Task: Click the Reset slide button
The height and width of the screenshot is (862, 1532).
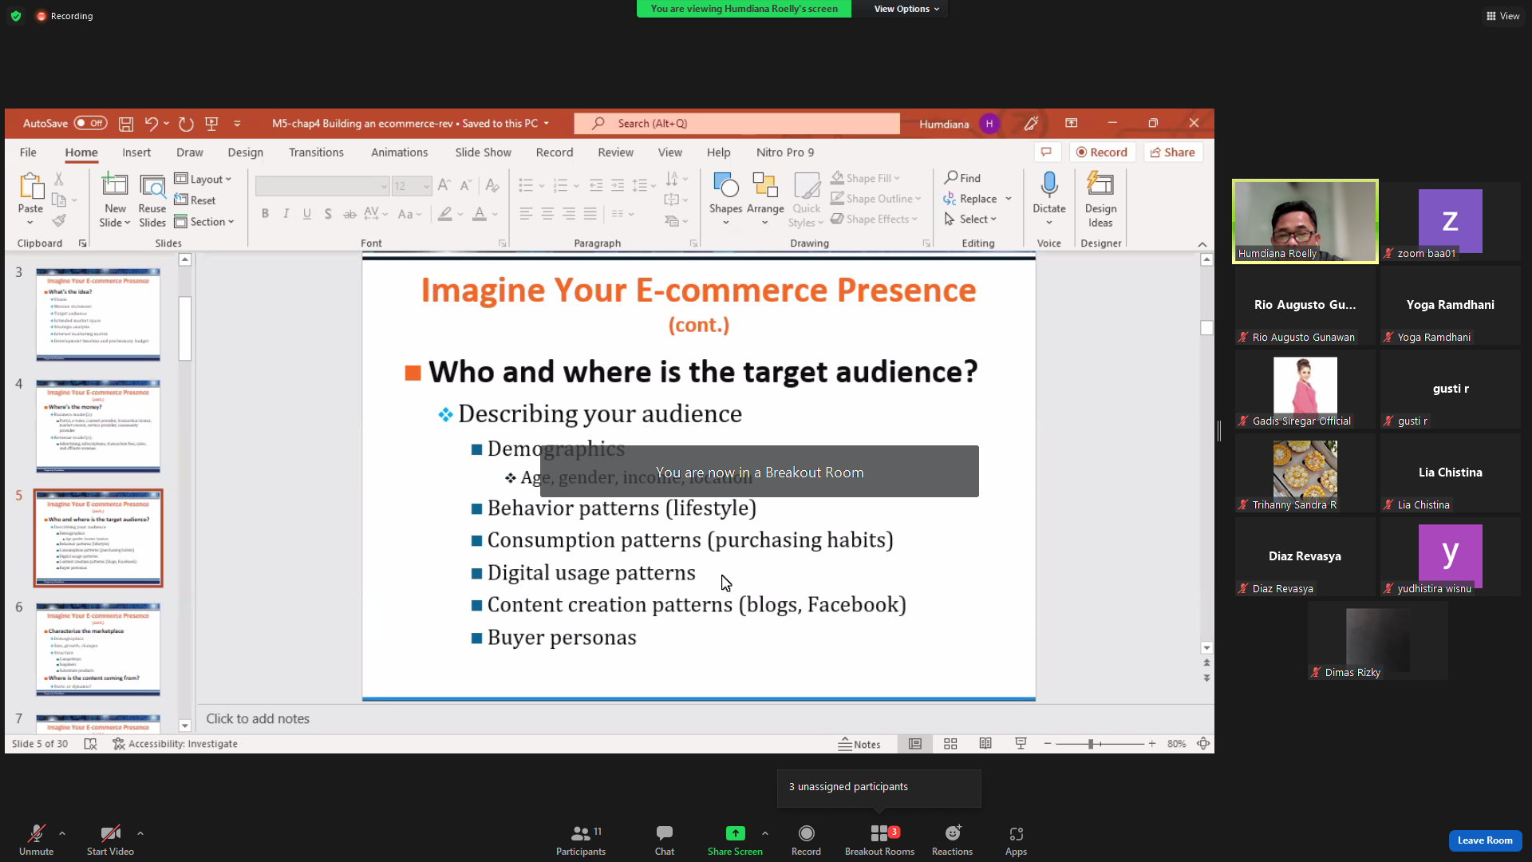Action: coord(195,200)
